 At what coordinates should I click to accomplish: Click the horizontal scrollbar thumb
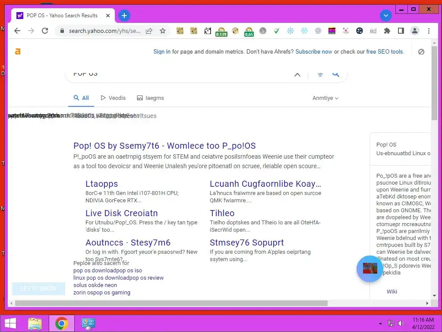pos(171,303)
